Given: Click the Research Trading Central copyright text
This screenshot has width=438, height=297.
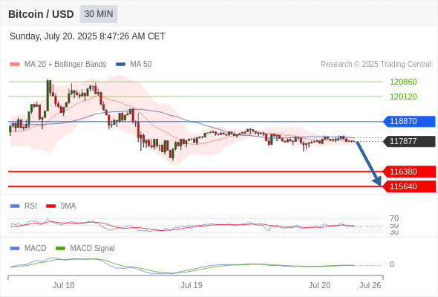Looking at the screenshot, I should [376, 65].
